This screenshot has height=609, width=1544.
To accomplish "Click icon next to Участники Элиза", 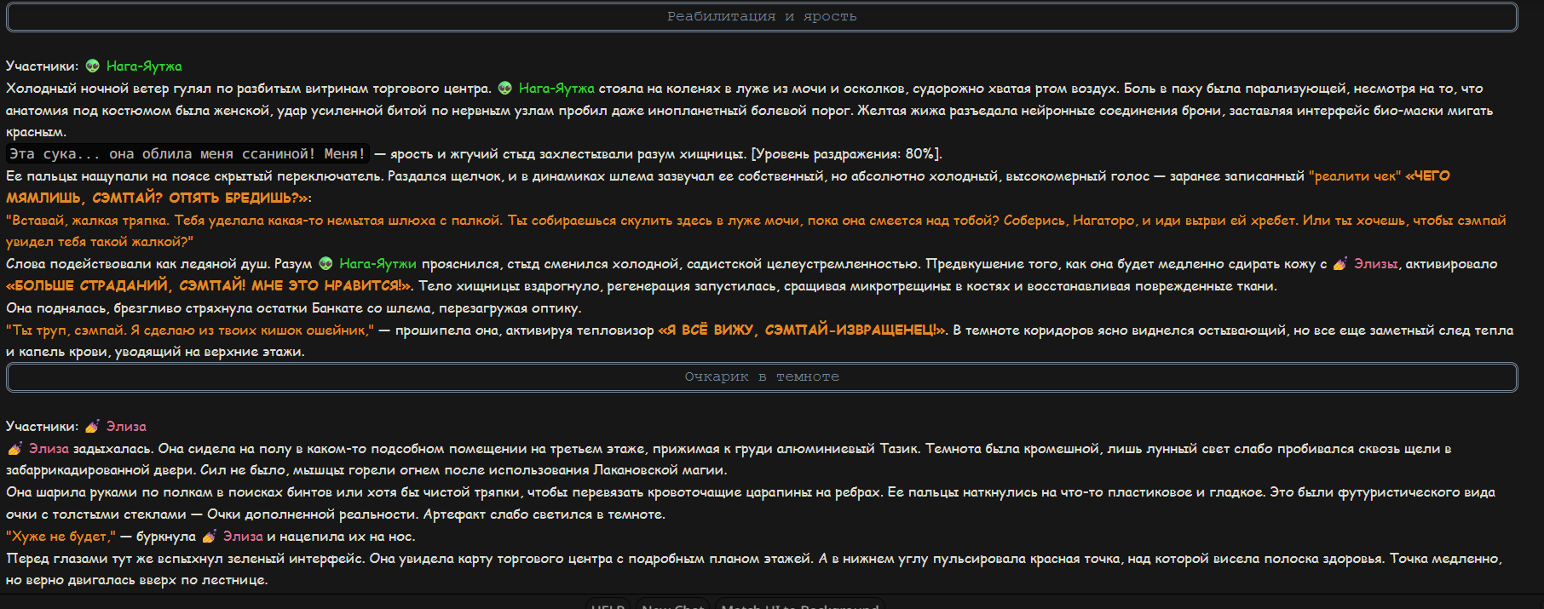I will pyautogui.click(x=92, y=427).
